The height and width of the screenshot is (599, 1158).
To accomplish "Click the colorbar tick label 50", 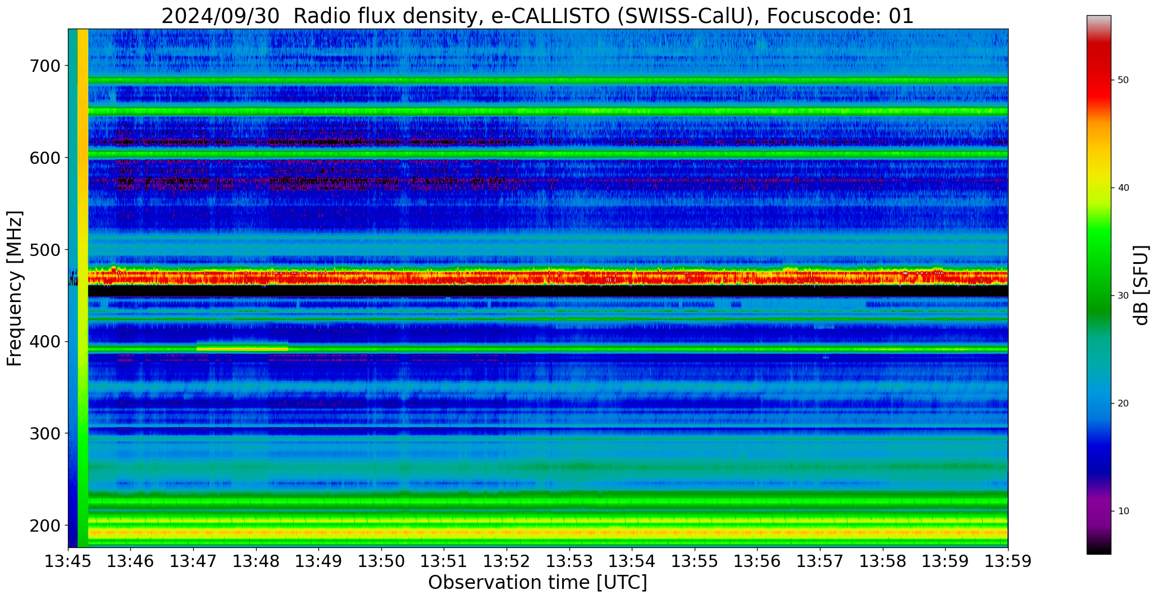I will [x=1123, y=80].
